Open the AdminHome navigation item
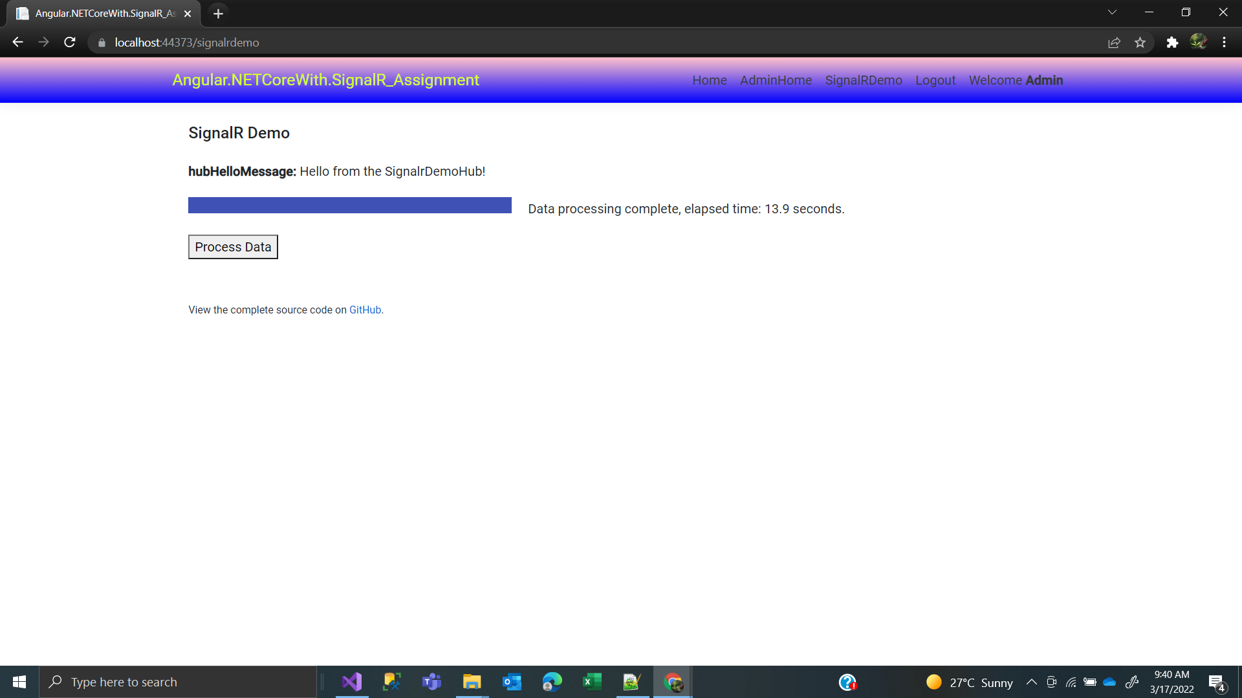Image resolution: width=1242 pixels, height=698 pixels. point(776,80)
